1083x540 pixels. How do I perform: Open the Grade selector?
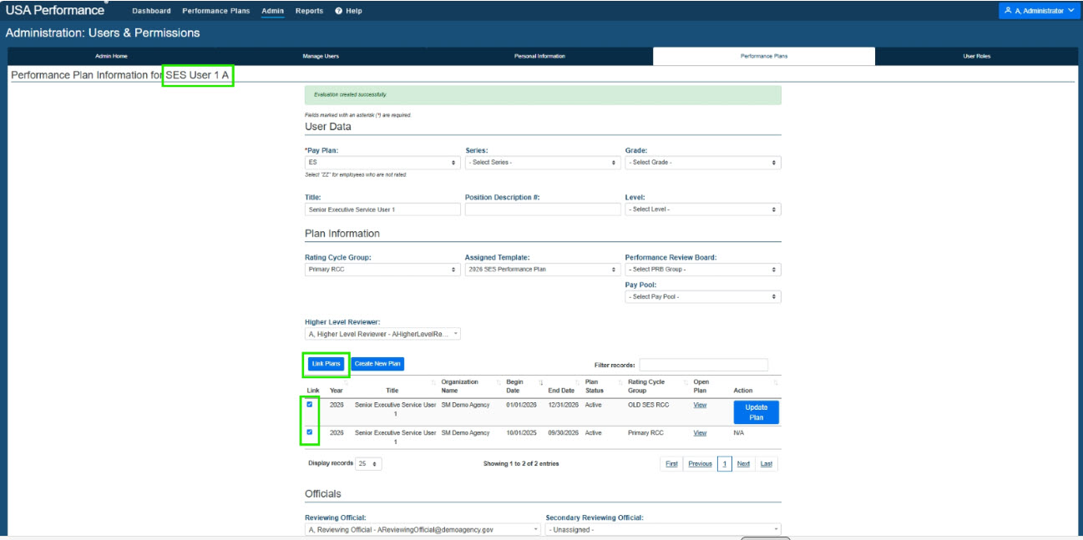click(703, 163)
